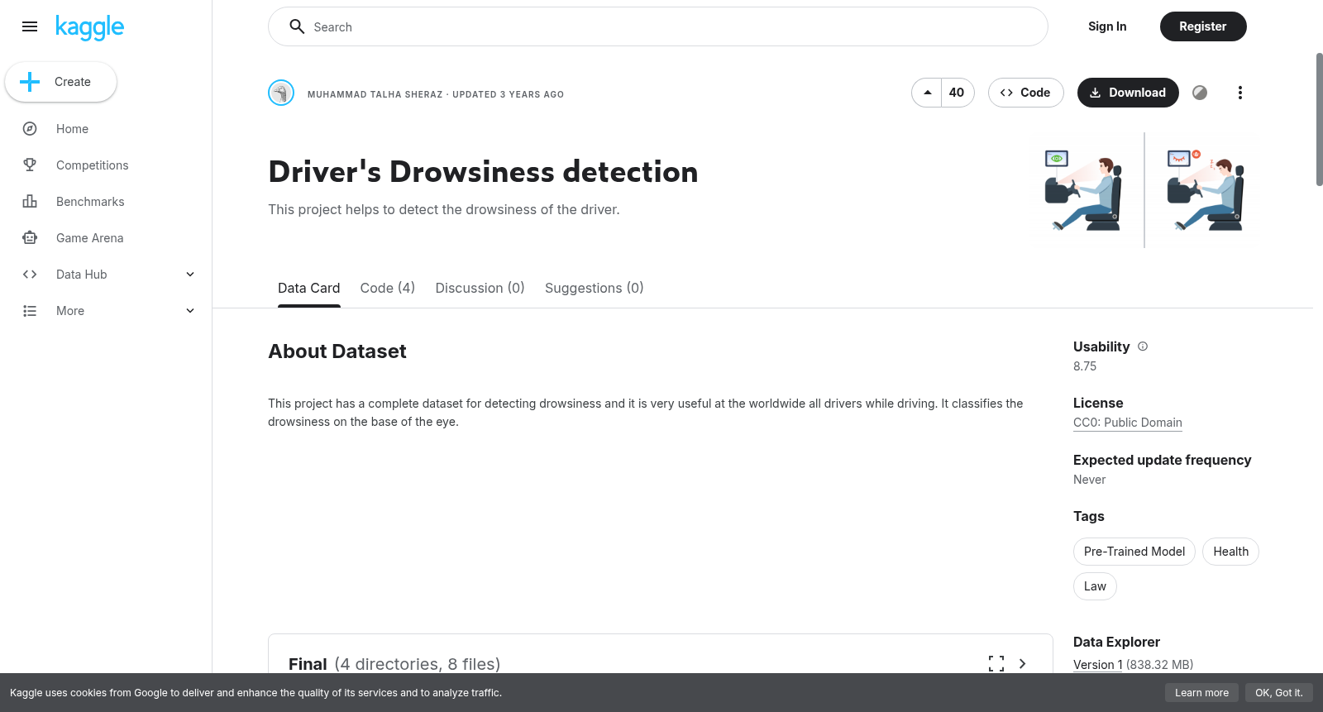Switch to the Suggestions (0) tab
Viewport: 1323px width, 712px height.
tap(595, 288)
